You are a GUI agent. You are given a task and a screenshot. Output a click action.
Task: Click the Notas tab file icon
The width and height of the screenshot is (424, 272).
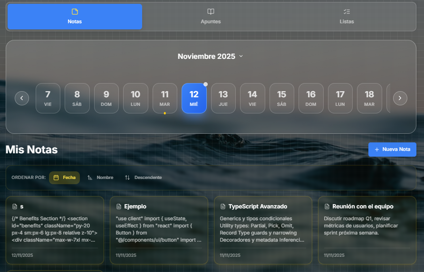pyautogui.click(x=75, y=11)
